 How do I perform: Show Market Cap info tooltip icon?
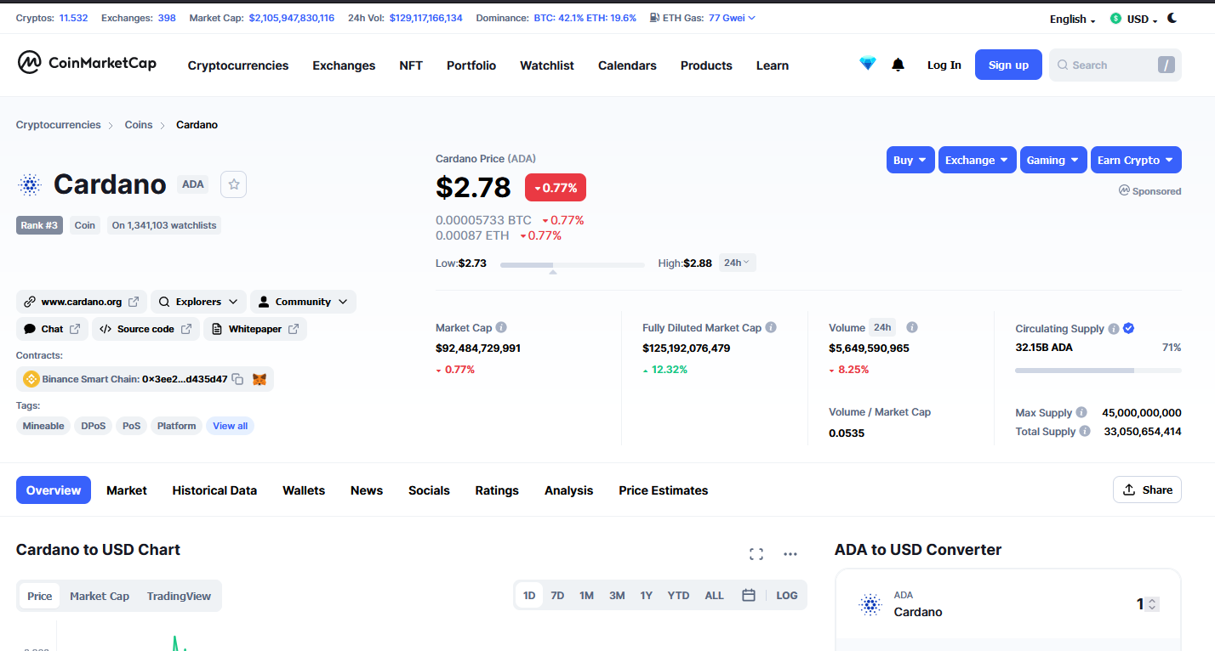(x=501, y=327)
